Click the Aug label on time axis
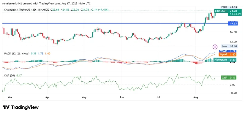The height and width of the screenshot is (114, 245). (196, 97)
